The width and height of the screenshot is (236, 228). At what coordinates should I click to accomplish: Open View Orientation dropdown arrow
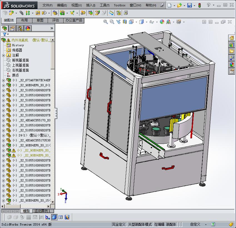click(136, 22)
